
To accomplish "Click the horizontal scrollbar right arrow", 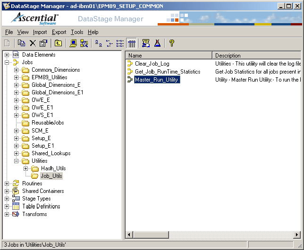I will 297,235.
